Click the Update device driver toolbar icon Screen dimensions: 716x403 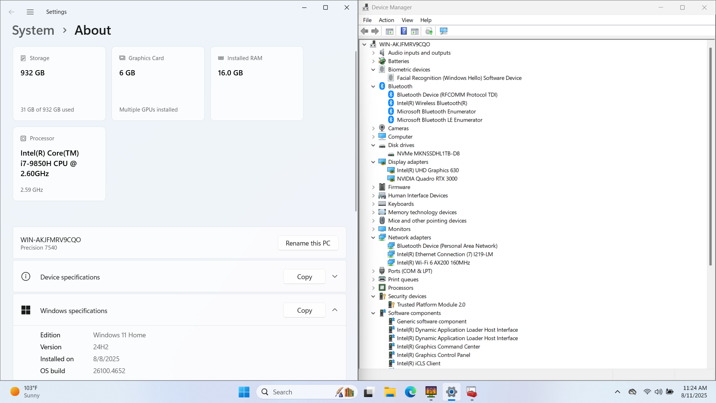(x=429, y=31)
